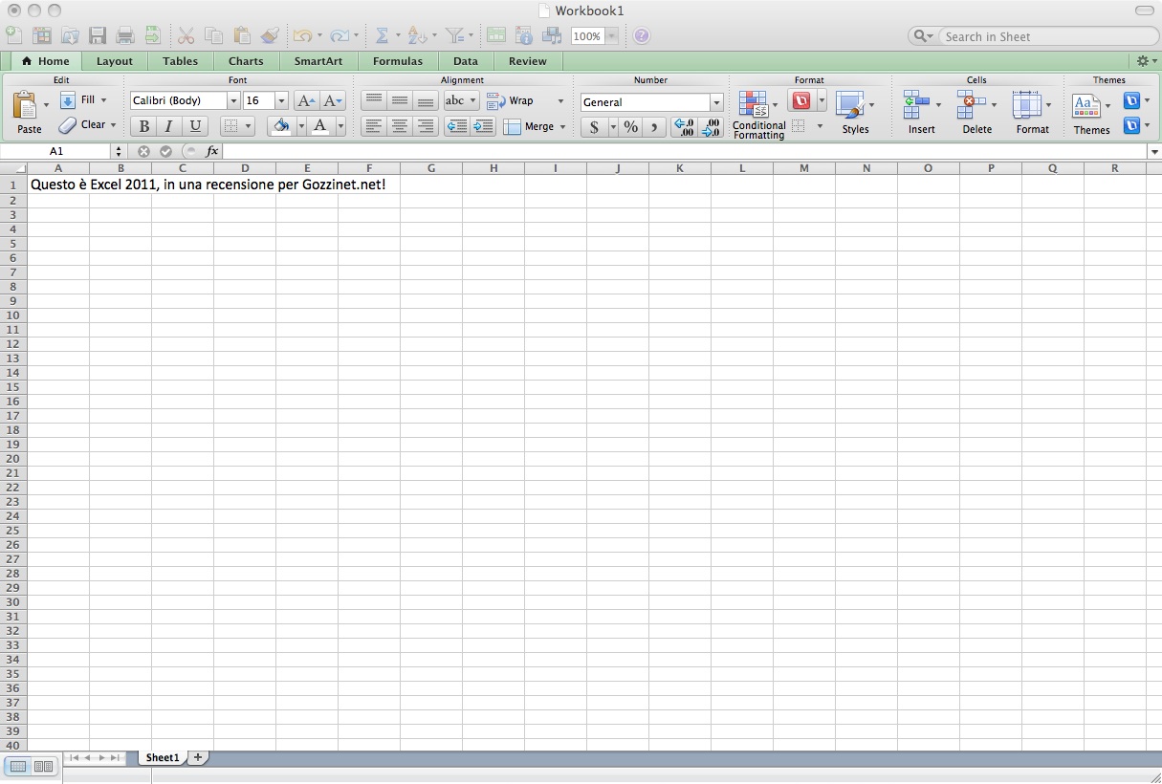Click the Decrease Font Size icon
The image size is (1162, 784).
tap(332, 101)
